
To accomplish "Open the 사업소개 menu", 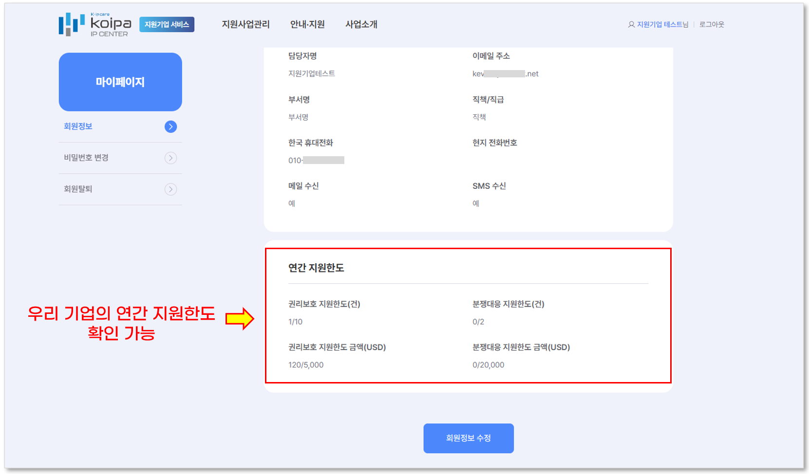I will (361, 24).
